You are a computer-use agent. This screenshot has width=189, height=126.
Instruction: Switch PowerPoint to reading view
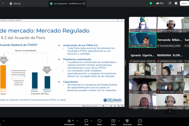tap(119, 106)
